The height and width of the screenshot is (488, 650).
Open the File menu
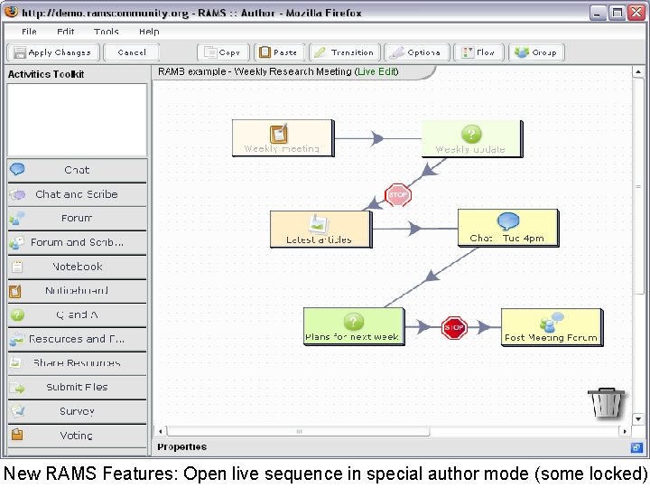(29, 32)
